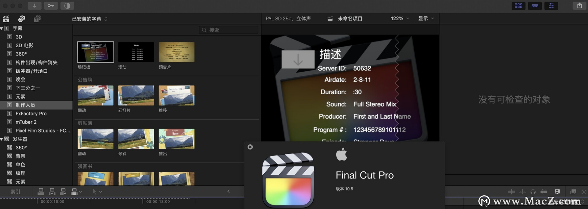588x209 pixels.
Task: Toggle the browser grid layout button
Action: [518, 5]
